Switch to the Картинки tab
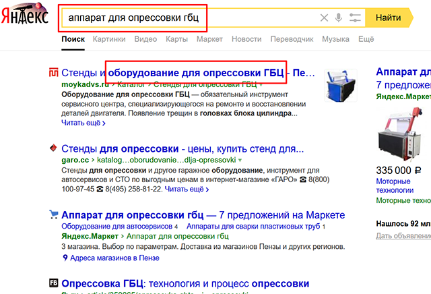This screenshot has height=294, width=431. point(109,39)
